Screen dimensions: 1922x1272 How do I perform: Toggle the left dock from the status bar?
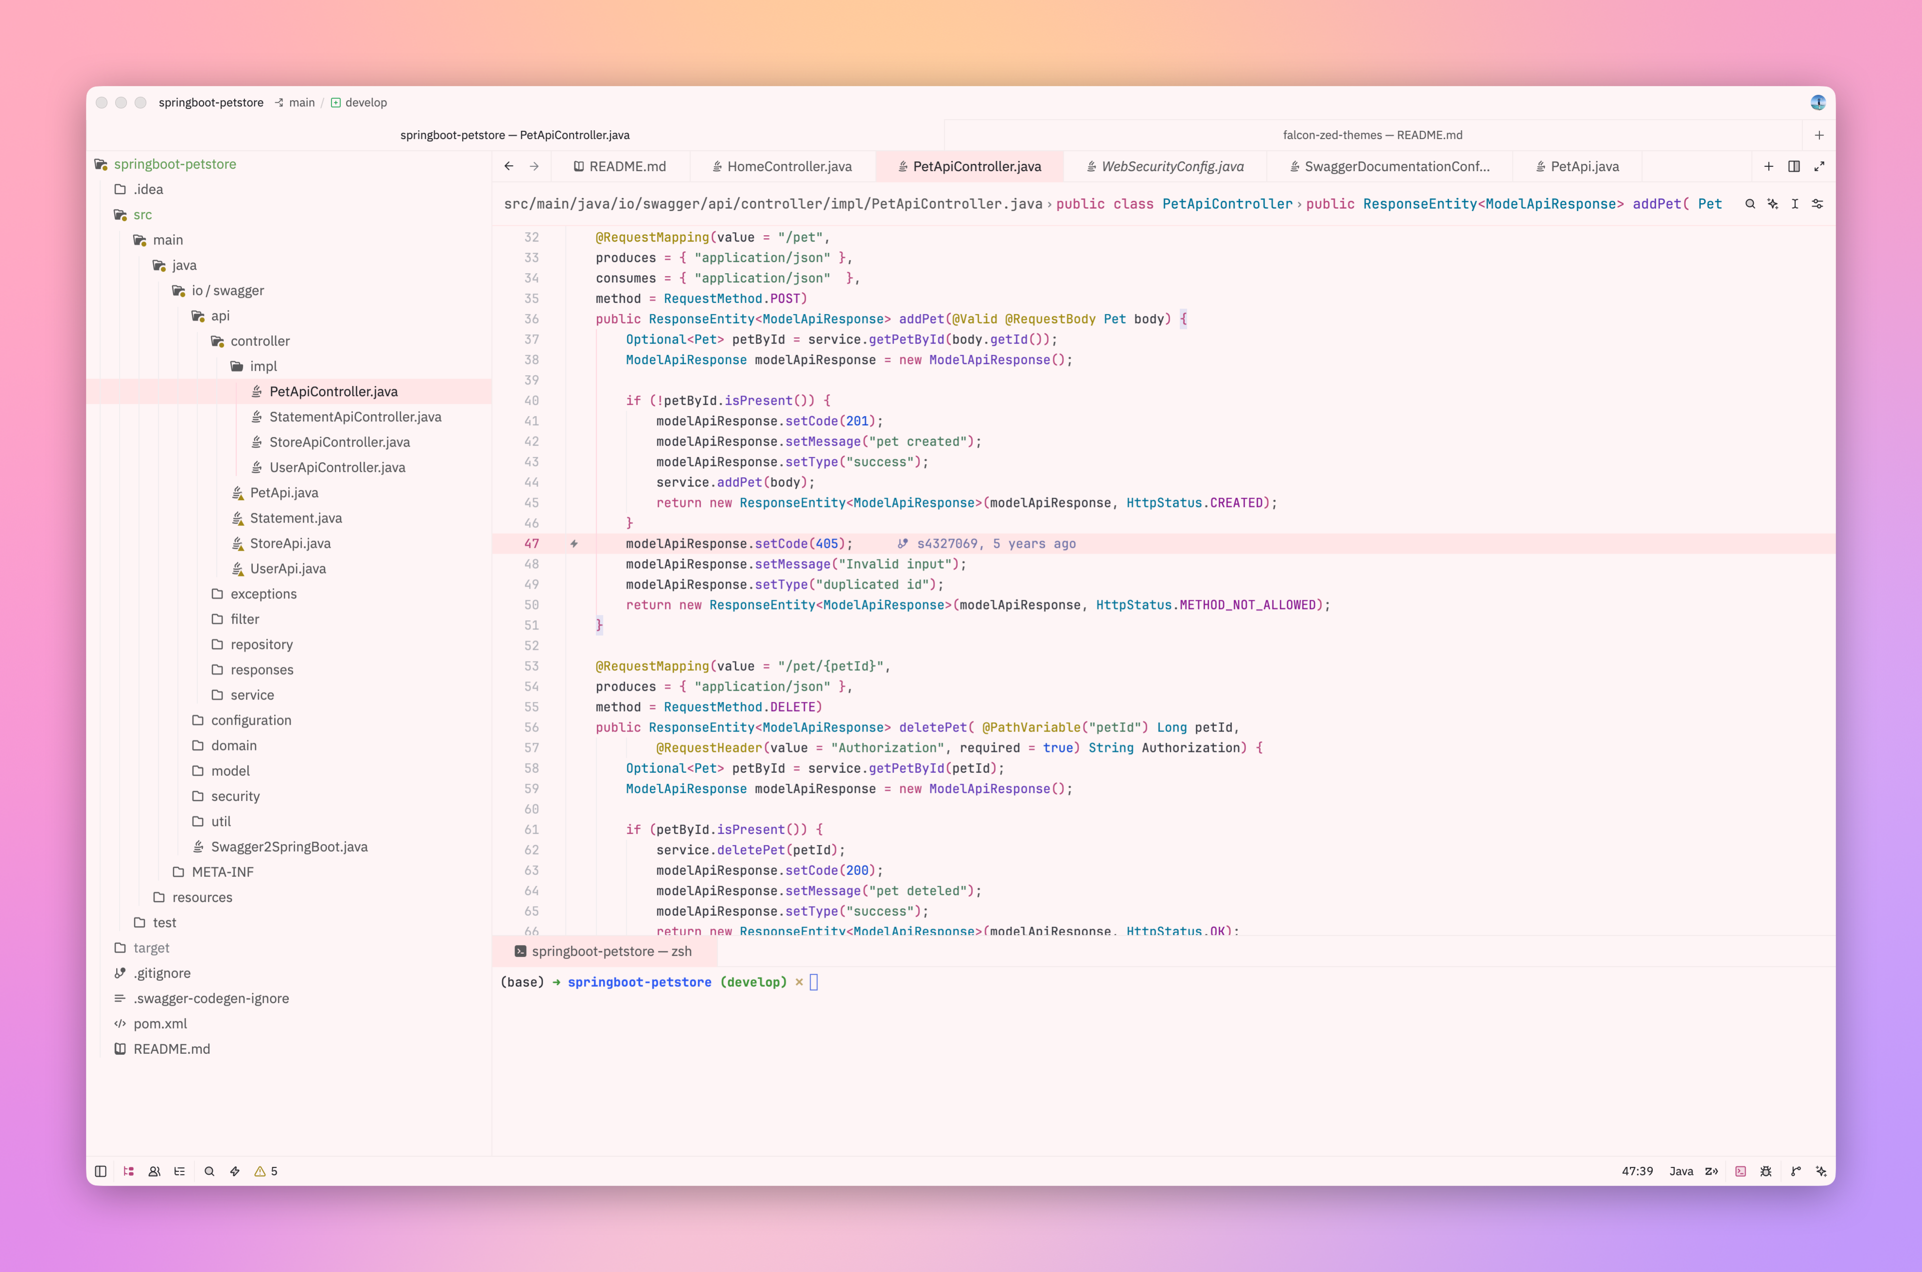coord(101,1170)
